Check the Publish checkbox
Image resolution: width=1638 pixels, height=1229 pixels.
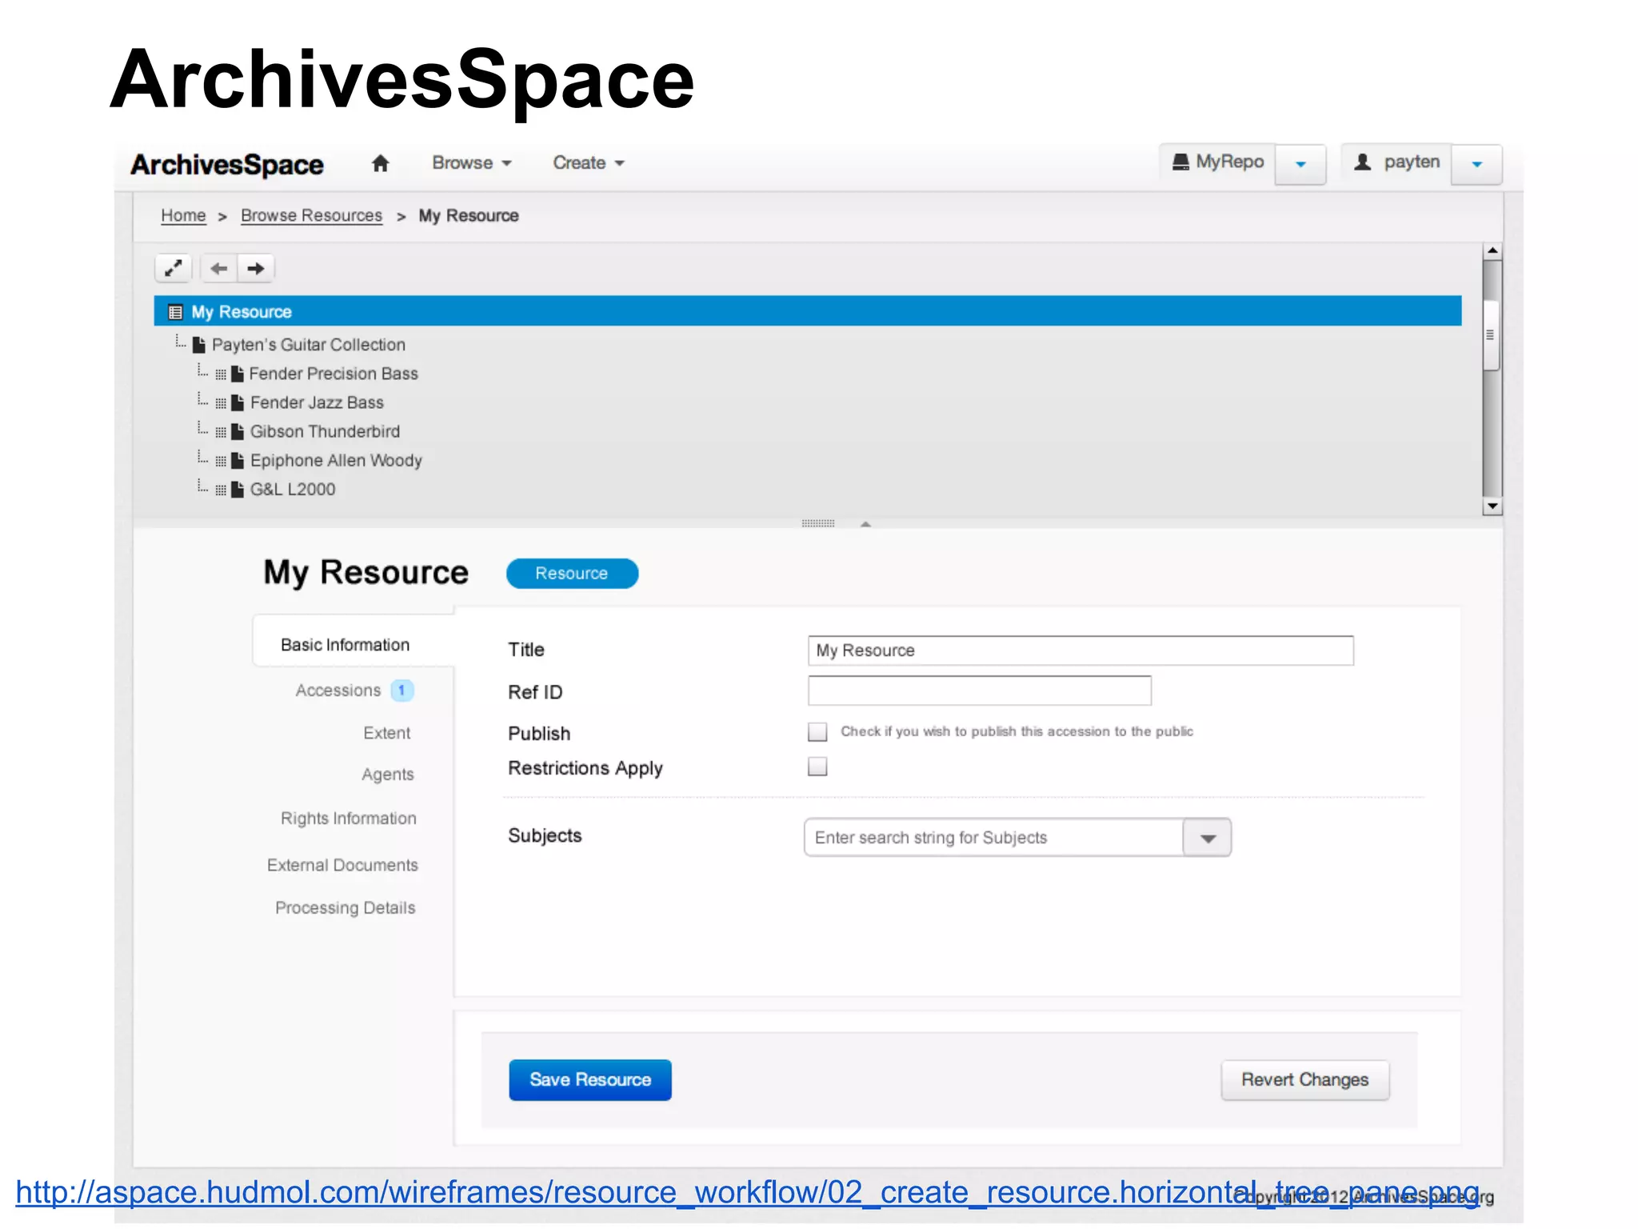click(x=817, y=731)
